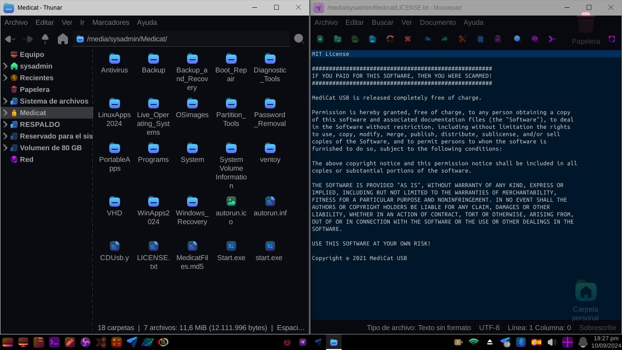
Task: Open Ayuda menu in Mousepad
Action: (x=473, y=22)
